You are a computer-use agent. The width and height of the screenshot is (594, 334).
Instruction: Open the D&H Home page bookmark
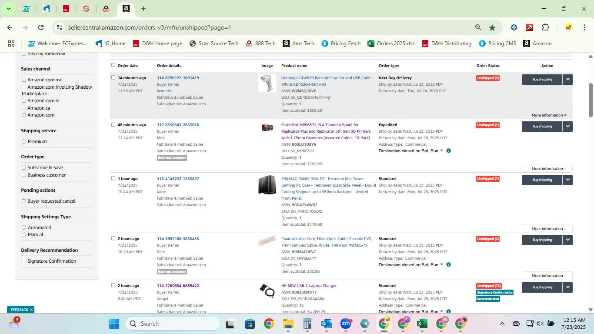coord(157,43)
